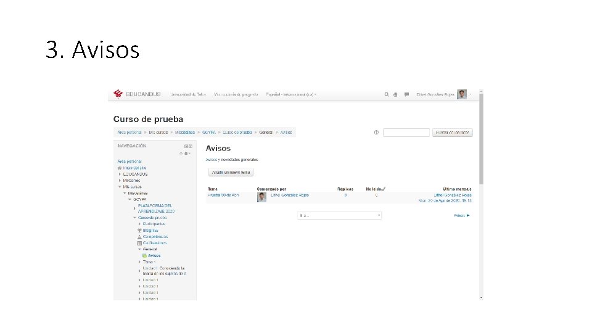Click 'Inicio del sitio' in navigation block
The height and width of the screenshot is (333, 592).
point(134,168)
